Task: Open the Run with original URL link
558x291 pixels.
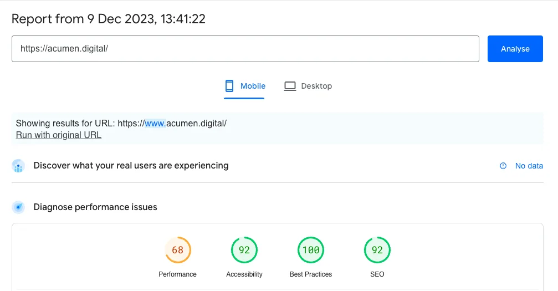Action: (59, 135)
